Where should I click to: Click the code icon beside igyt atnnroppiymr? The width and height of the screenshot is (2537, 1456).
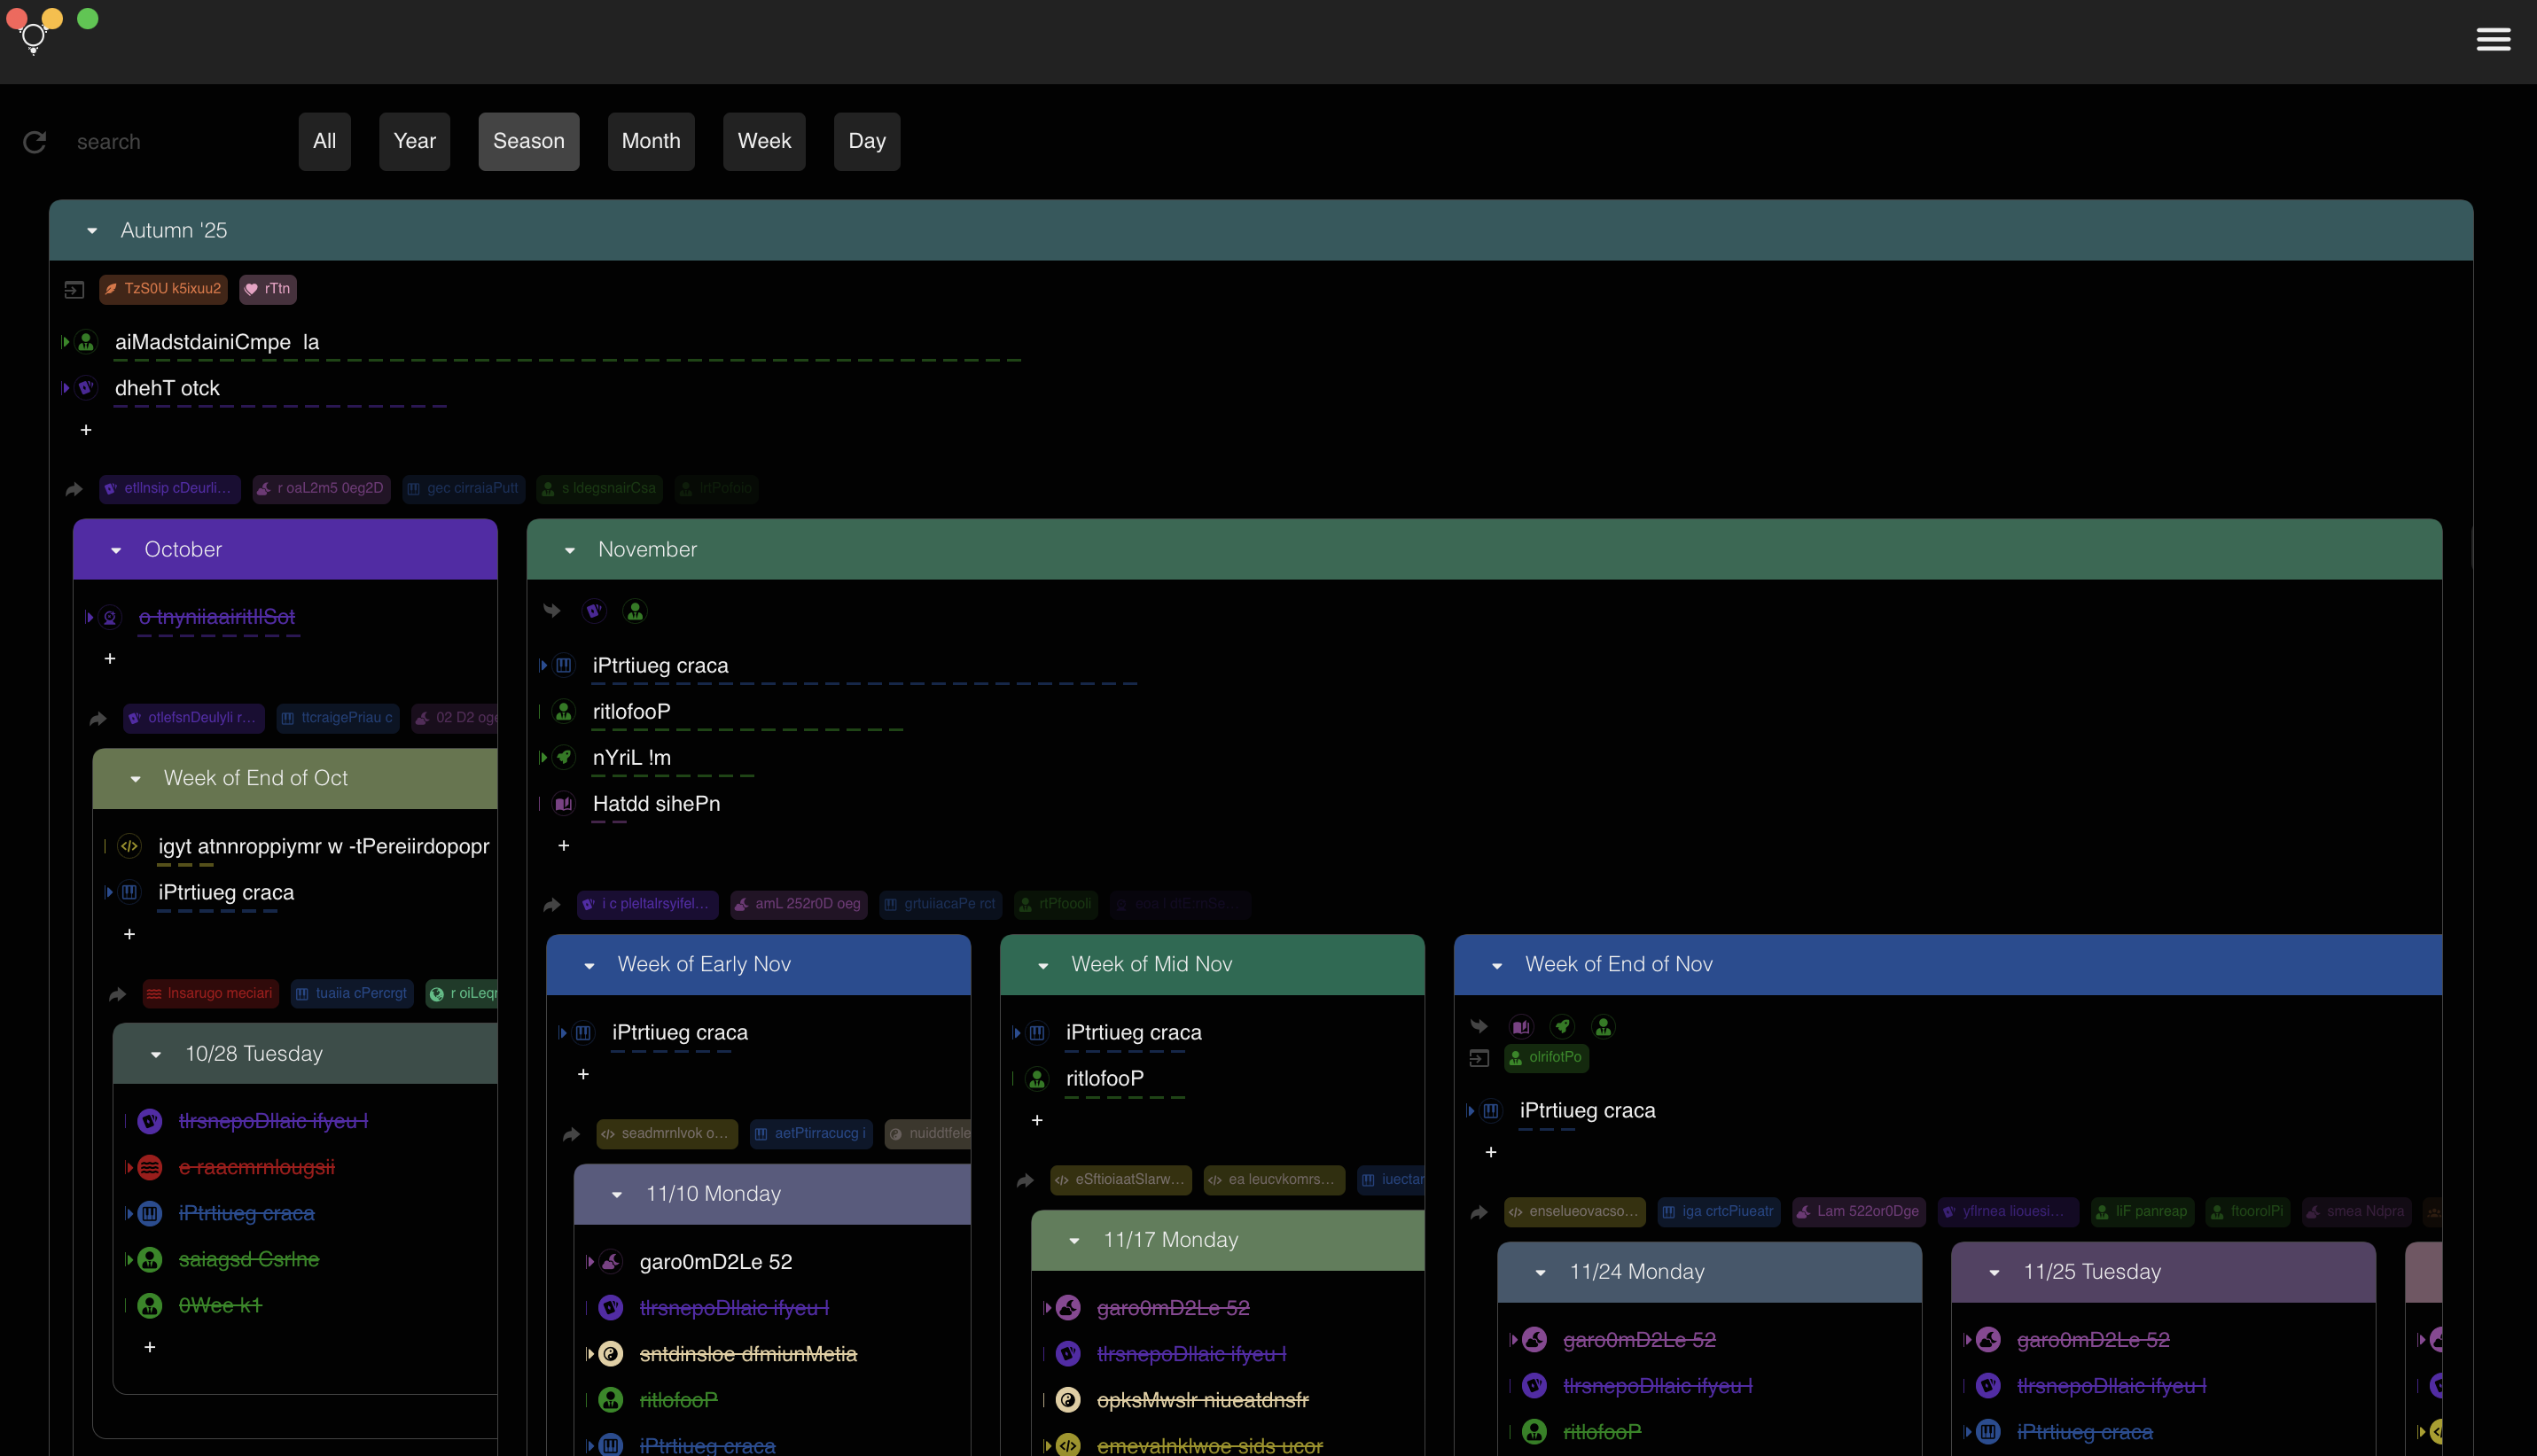click(x=130, y=846)
